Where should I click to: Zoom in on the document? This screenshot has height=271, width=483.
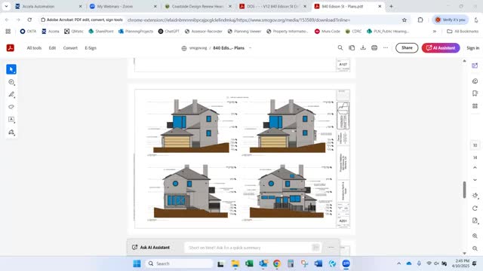point(475,236)
